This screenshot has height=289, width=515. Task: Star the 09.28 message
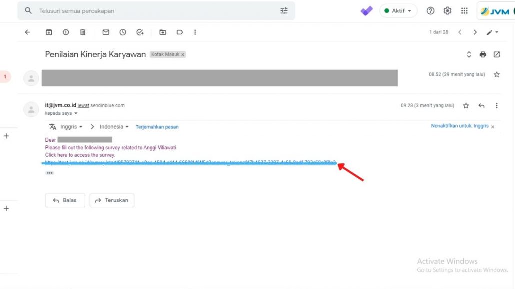point(466,105)
